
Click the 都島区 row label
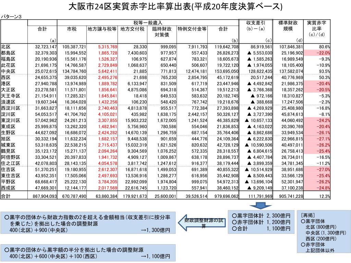pyautogui.click(x=8, y=53)
